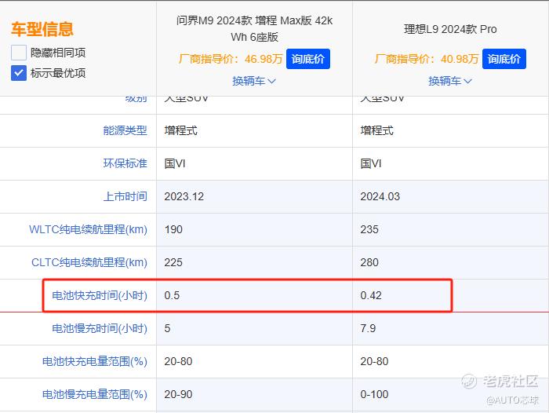Open the 理想L9 2024款 Pro title
The image size is (549, 413).
(x=450, y=29)
